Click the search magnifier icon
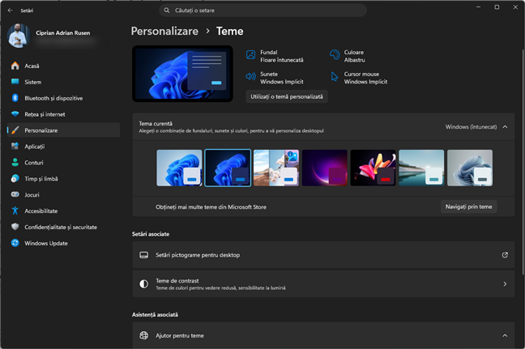The height and width of the screenshot is (349, 525). pos(167,11)
